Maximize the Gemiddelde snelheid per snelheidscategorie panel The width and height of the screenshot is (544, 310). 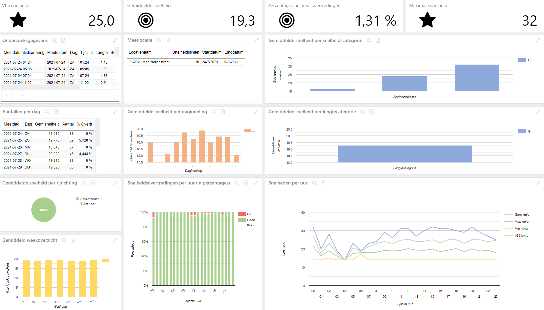pos(538,40)
